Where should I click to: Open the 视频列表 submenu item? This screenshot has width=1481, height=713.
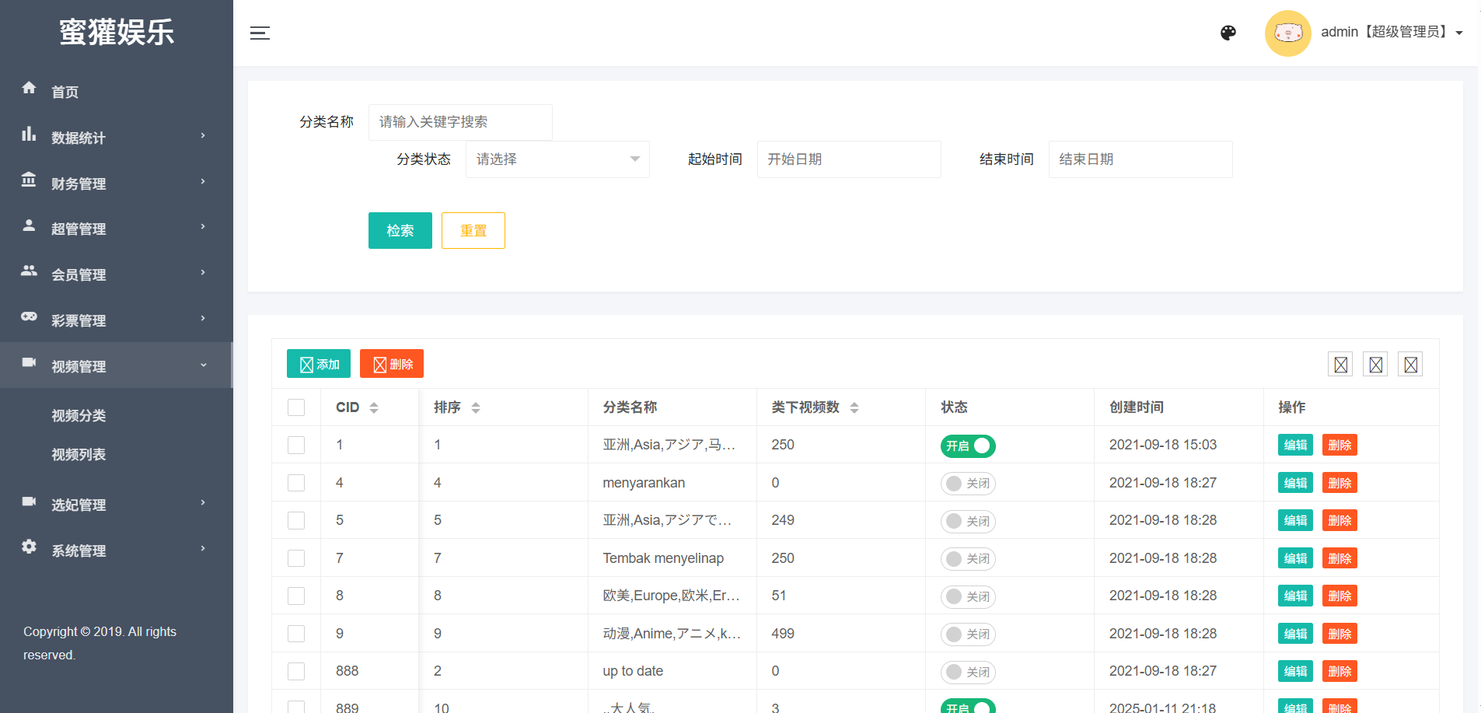click(79, 455)
